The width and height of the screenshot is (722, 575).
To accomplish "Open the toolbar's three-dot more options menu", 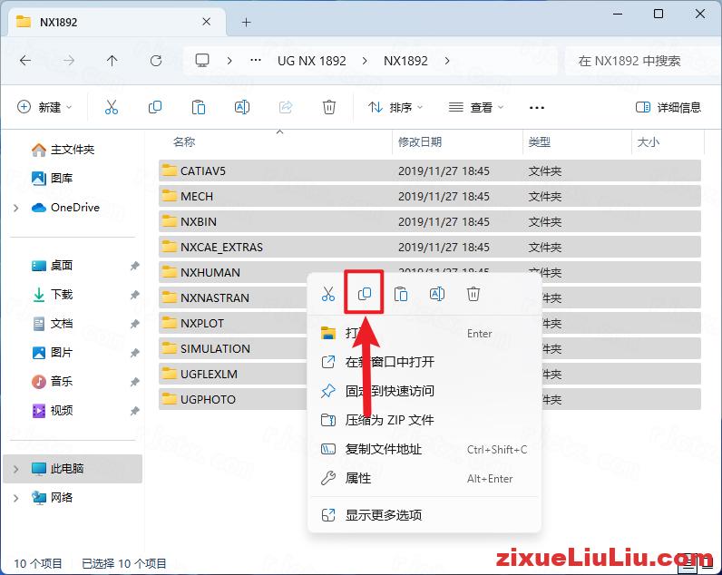I will pyautogui.click(x=536, y=107).
